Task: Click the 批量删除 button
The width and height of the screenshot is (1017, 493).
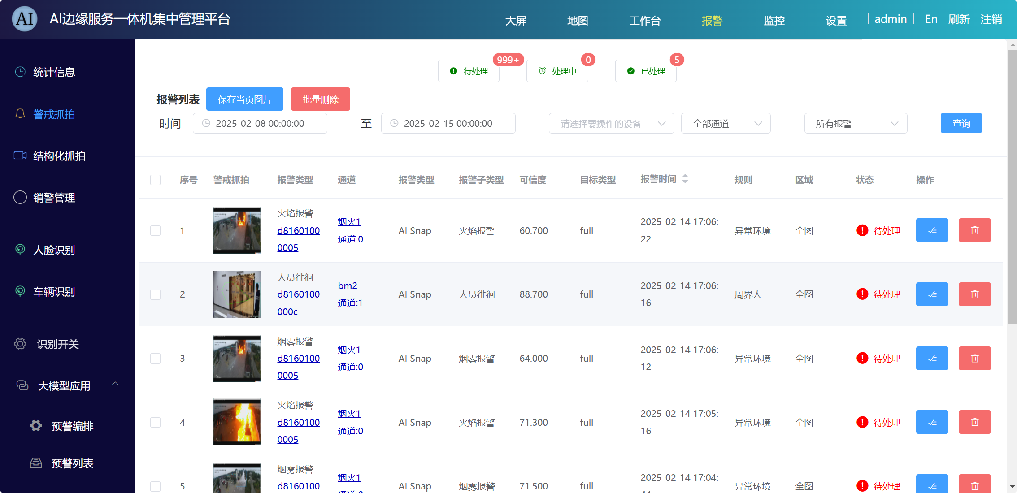Action: pyautogui.click(x=320, y=99)
